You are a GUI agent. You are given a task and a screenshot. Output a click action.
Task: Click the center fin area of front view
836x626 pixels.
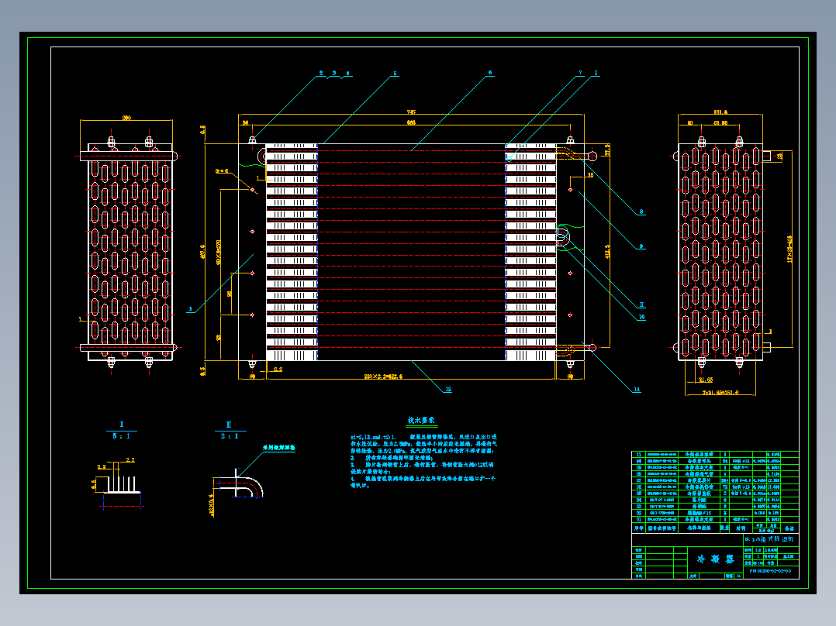click(411, 252)
